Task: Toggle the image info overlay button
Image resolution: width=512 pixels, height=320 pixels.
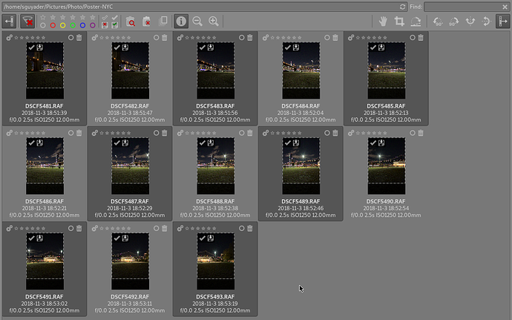Action: point(180,22)
